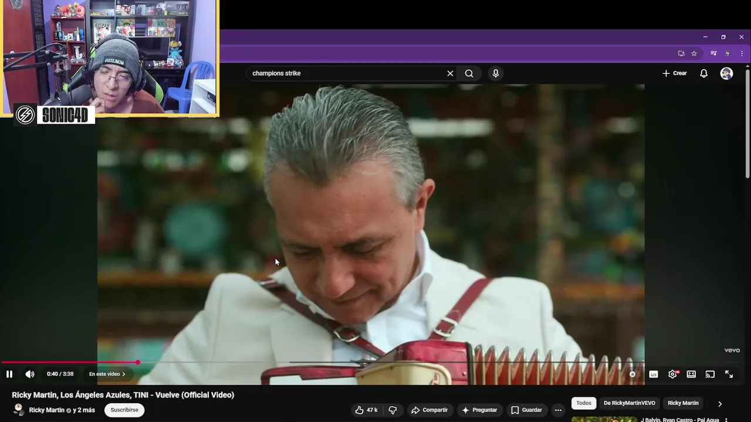Pause the video with the pause button
Screen dimensions: 751x422
[x=9, y=374]
